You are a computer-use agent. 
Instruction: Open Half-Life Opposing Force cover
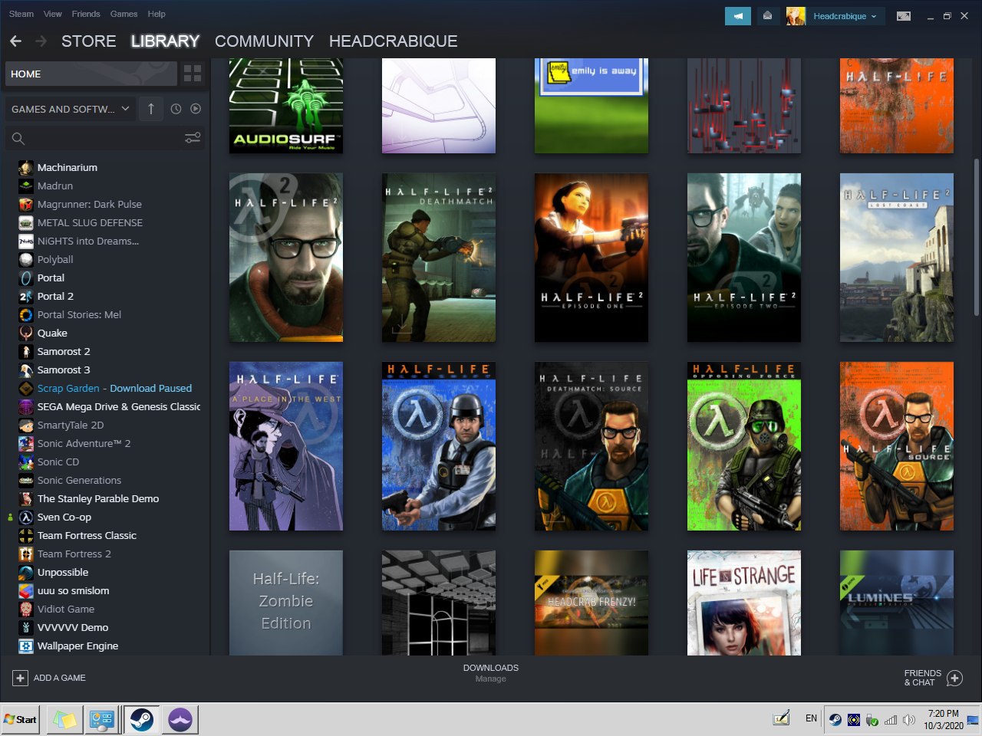coord(744,446)
